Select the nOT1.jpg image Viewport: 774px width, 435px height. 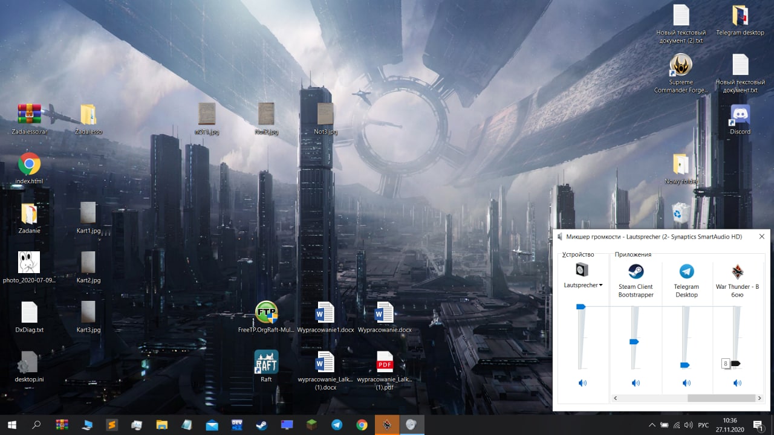207,119
